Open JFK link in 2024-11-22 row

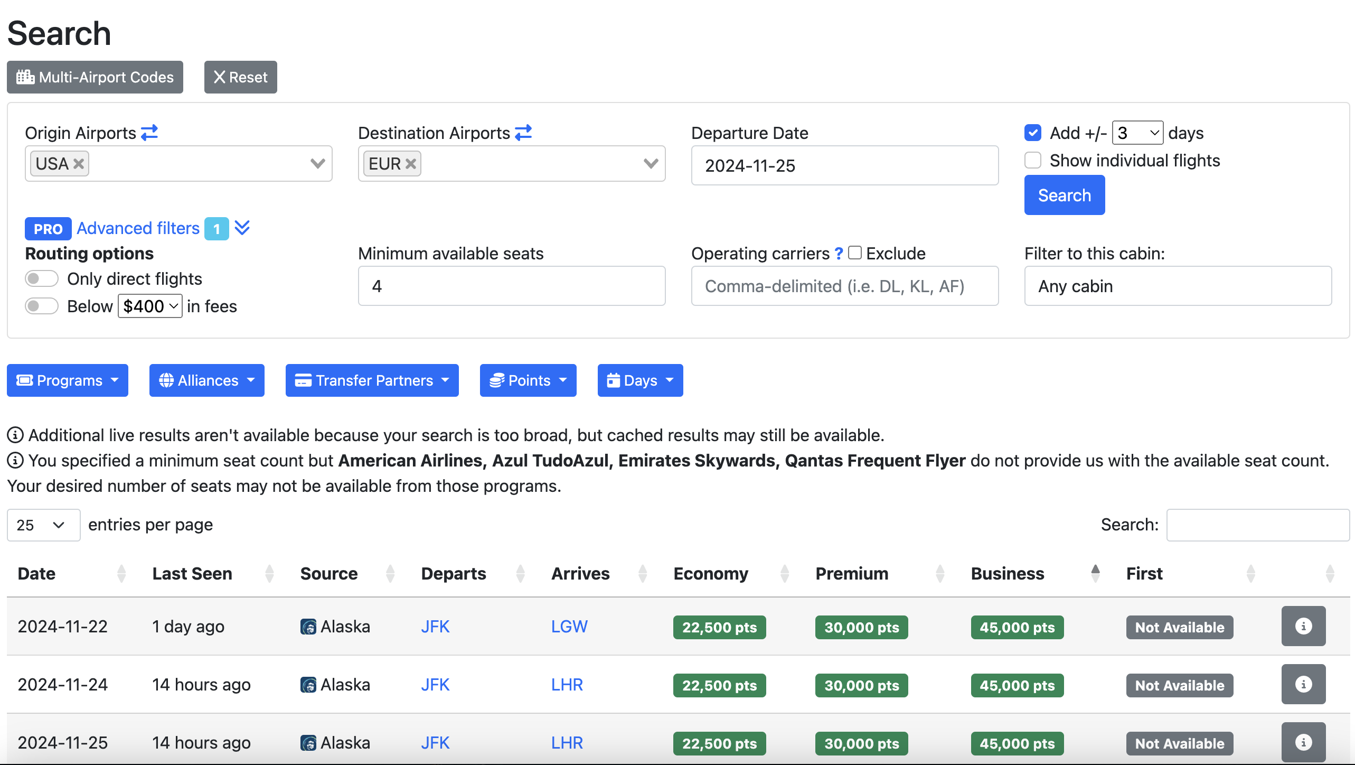(x=435, y=627)
